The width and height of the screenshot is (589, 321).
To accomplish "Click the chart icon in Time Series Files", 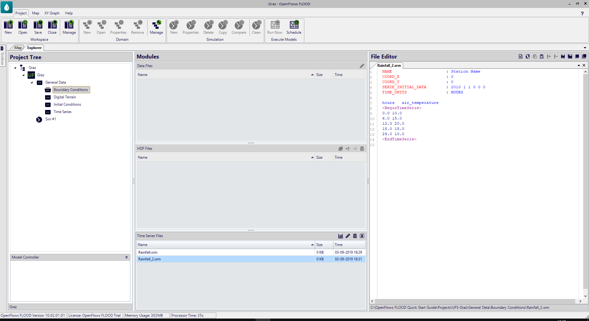I will 341,236.
